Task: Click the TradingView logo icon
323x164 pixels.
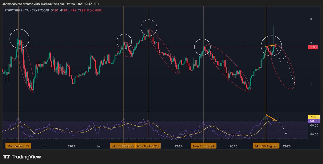Action: tap(6, 157)
